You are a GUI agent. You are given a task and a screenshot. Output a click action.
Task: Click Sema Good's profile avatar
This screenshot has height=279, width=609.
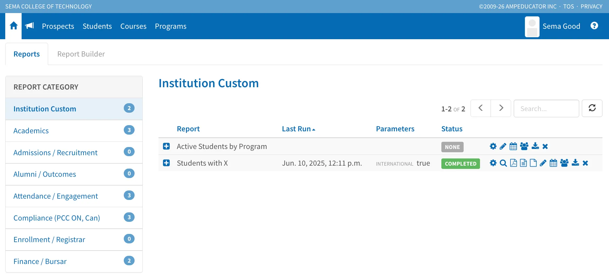pos(532,27)
